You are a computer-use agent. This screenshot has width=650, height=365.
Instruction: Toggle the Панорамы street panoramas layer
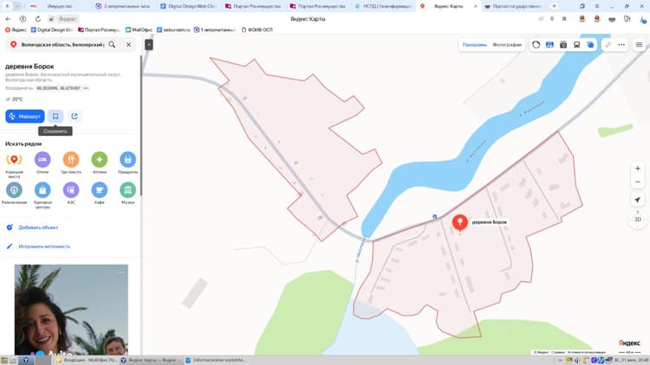(475, 45)
